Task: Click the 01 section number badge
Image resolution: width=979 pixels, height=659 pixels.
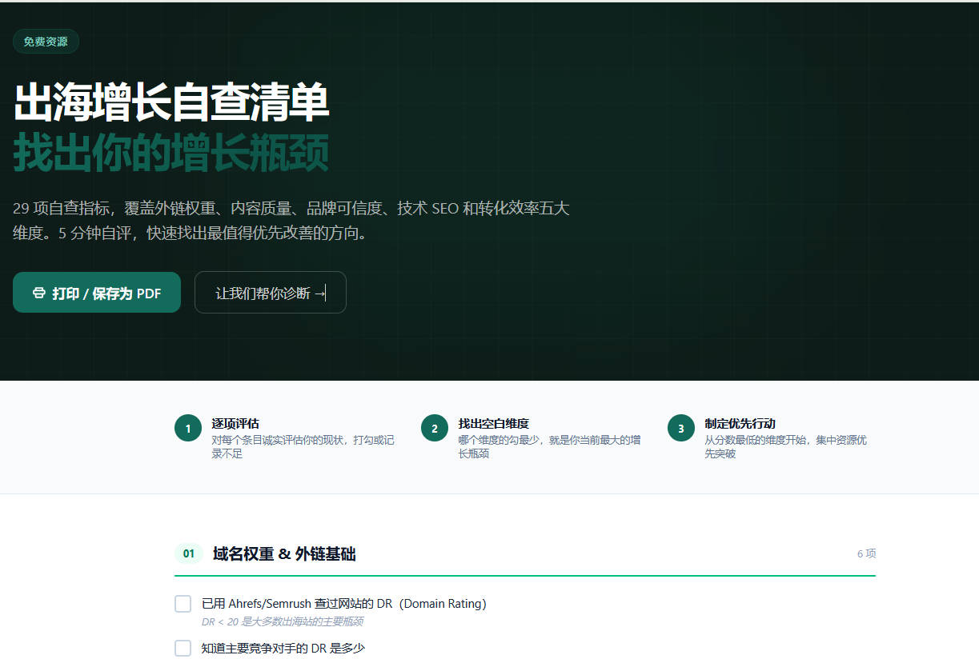Action: [189, 553]
